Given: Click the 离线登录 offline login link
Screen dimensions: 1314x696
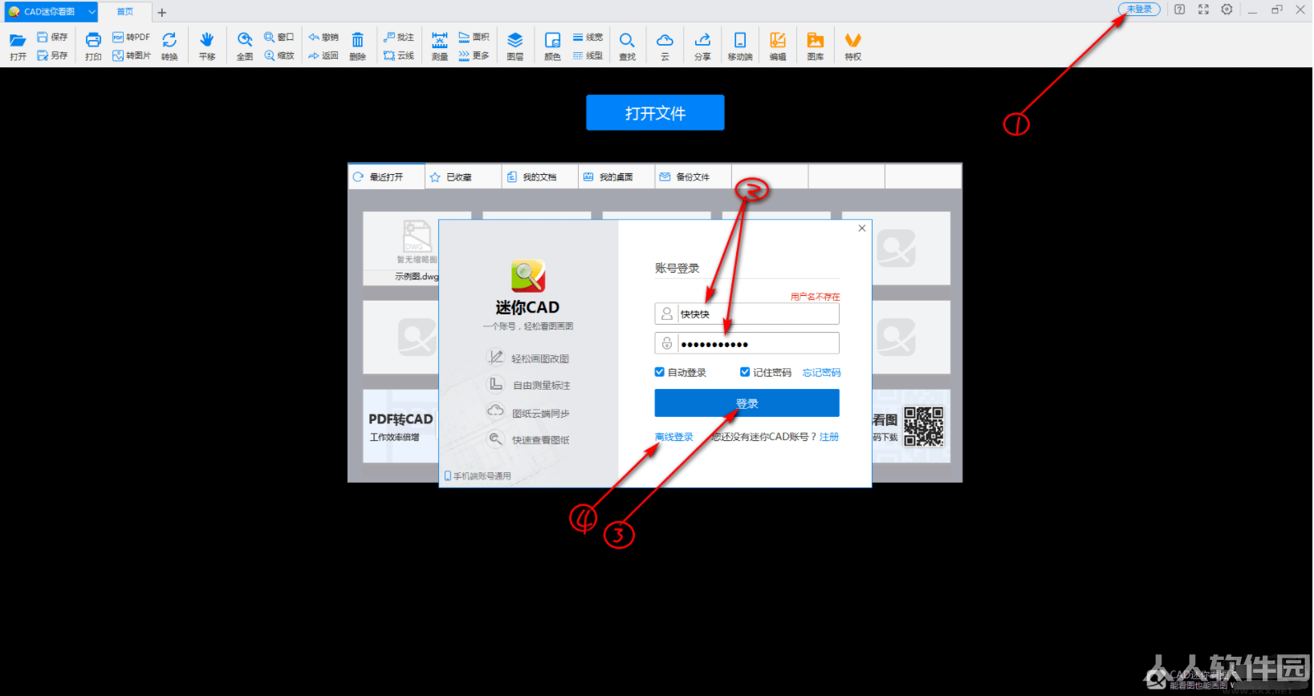Looking at the screenshot, I should [674, 437].
